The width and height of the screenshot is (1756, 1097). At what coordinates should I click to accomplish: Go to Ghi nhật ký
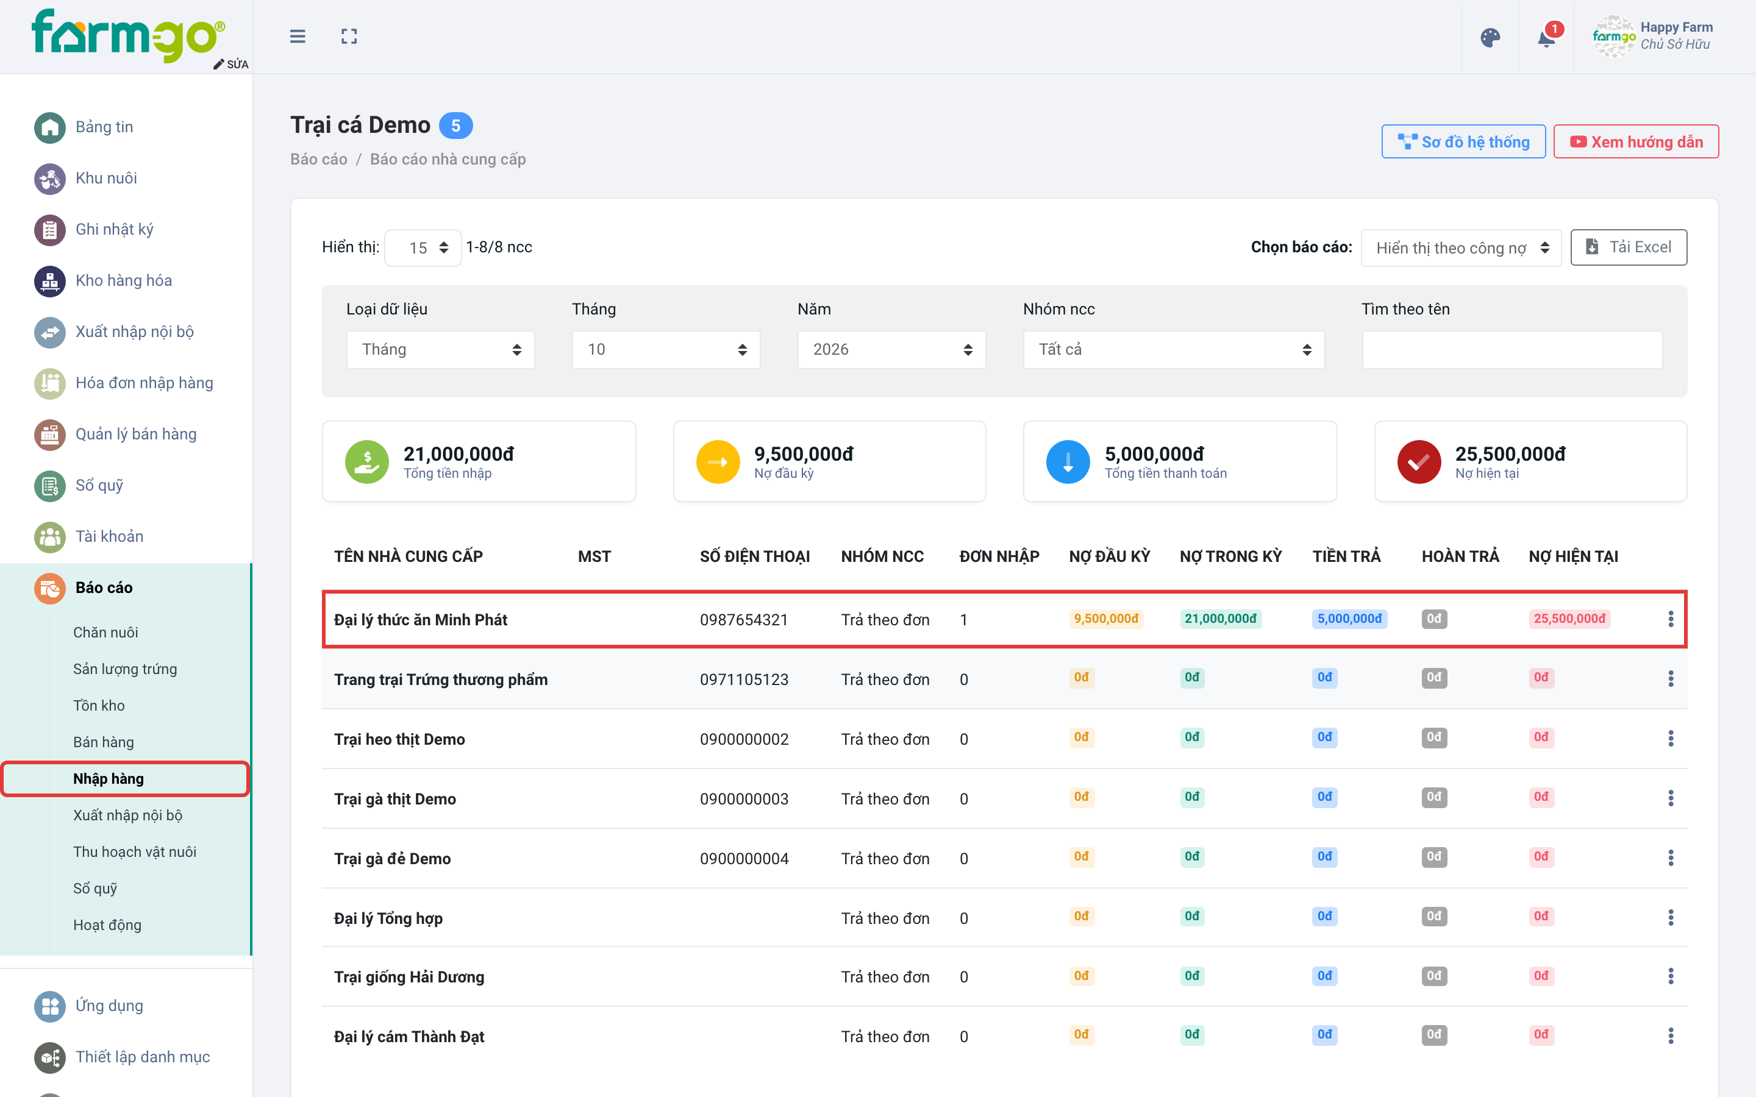tap(95, 229)
